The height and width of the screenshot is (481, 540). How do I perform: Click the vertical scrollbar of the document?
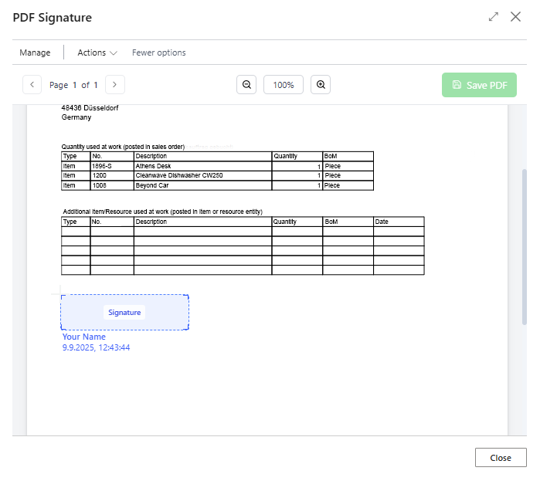pos(525,247)
